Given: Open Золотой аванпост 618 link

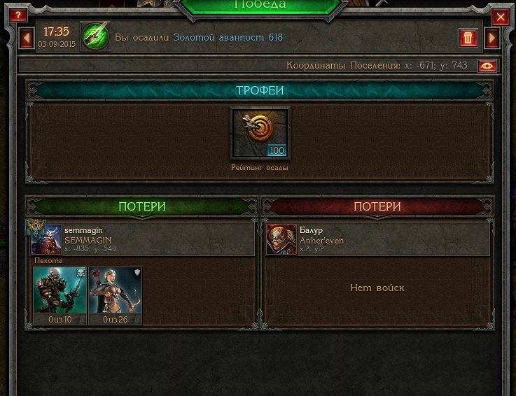Looking at the screenshot, I should point(228,38).
